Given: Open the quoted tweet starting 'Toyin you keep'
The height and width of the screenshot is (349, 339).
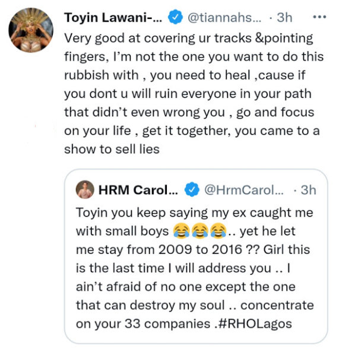Looking at the screenshot, I should click(x=196, y=256).
